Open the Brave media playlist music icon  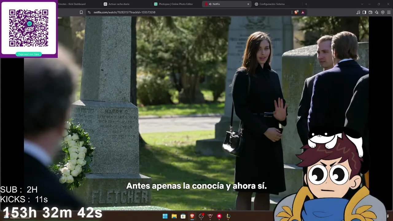(x=358, y=12)
